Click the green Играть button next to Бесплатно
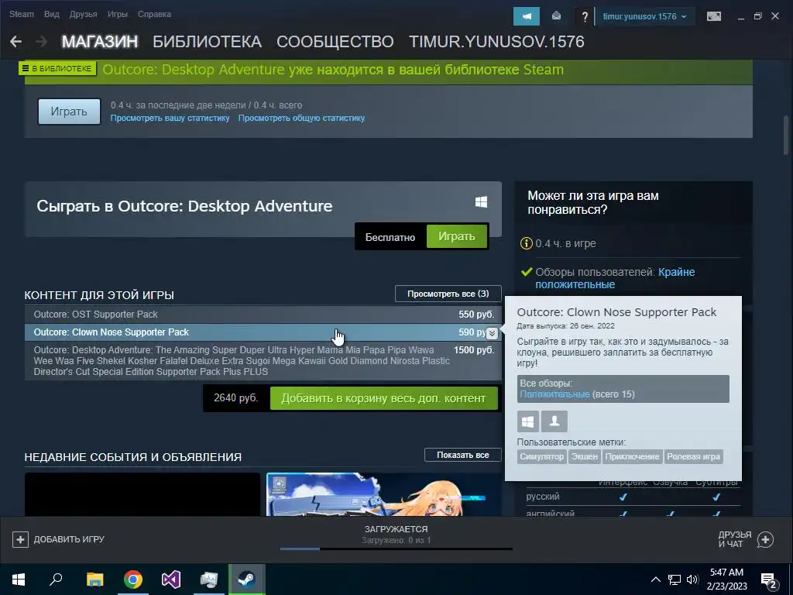Image resolution: width=793 pixels, height=595 pixels. click(457, 236)
